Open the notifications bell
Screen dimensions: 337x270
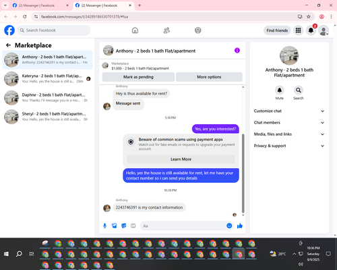(x=311, y=30)
